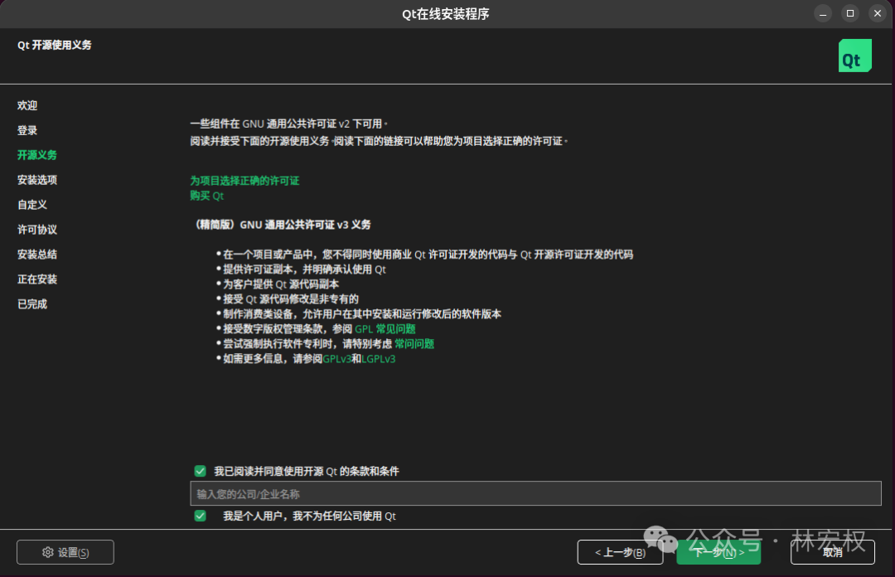Screen dimensions: 895x577
Task: Select 自定义 step in sidebar
Action: click(x=32, y=205)
